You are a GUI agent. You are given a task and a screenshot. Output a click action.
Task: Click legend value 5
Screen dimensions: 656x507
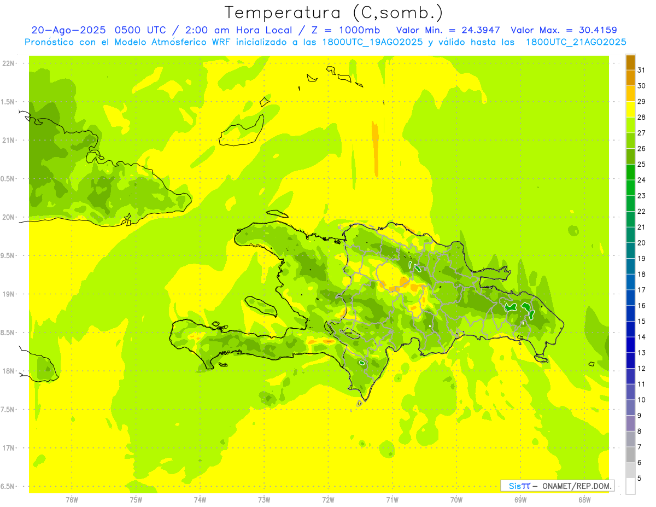(x=640, y=478)
